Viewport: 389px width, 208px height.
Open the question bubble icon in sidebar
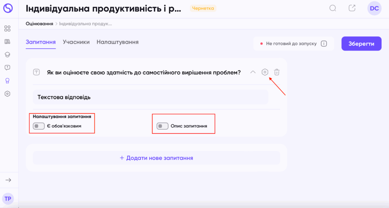[x=7, y=67]
